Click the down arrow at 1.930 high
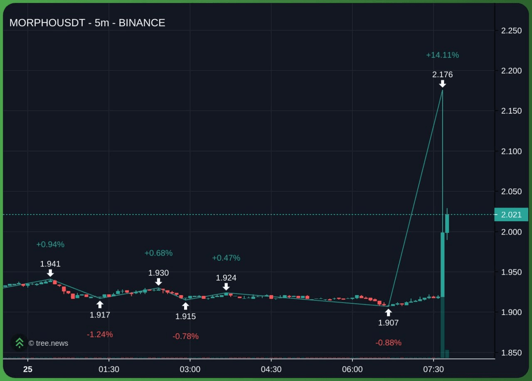Viewport: 532px width, 381px height. click(158, 282)
